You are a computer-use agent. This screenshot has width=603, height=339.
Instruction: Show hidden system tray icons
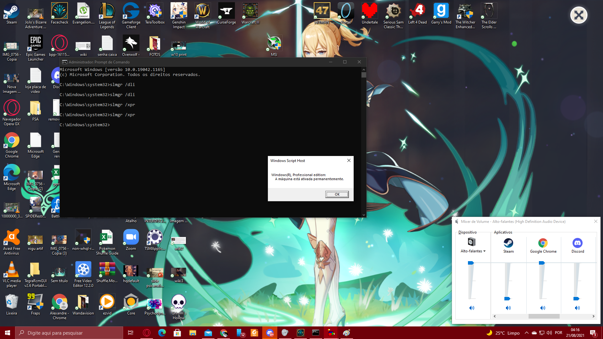[x=526, y=333]
